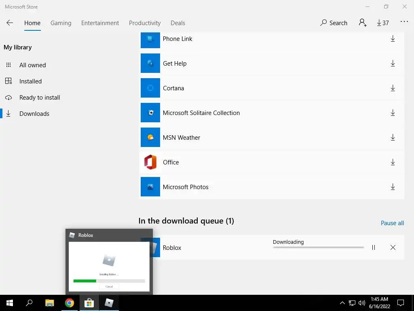
Task: Open the volume control in tray
Action: coord(362,303)
